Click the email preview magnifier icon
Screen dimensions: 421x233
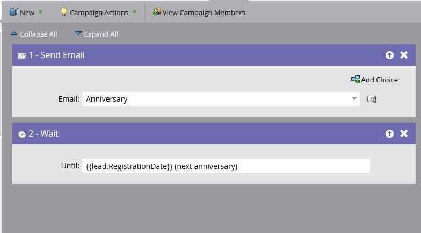(371, 99)
